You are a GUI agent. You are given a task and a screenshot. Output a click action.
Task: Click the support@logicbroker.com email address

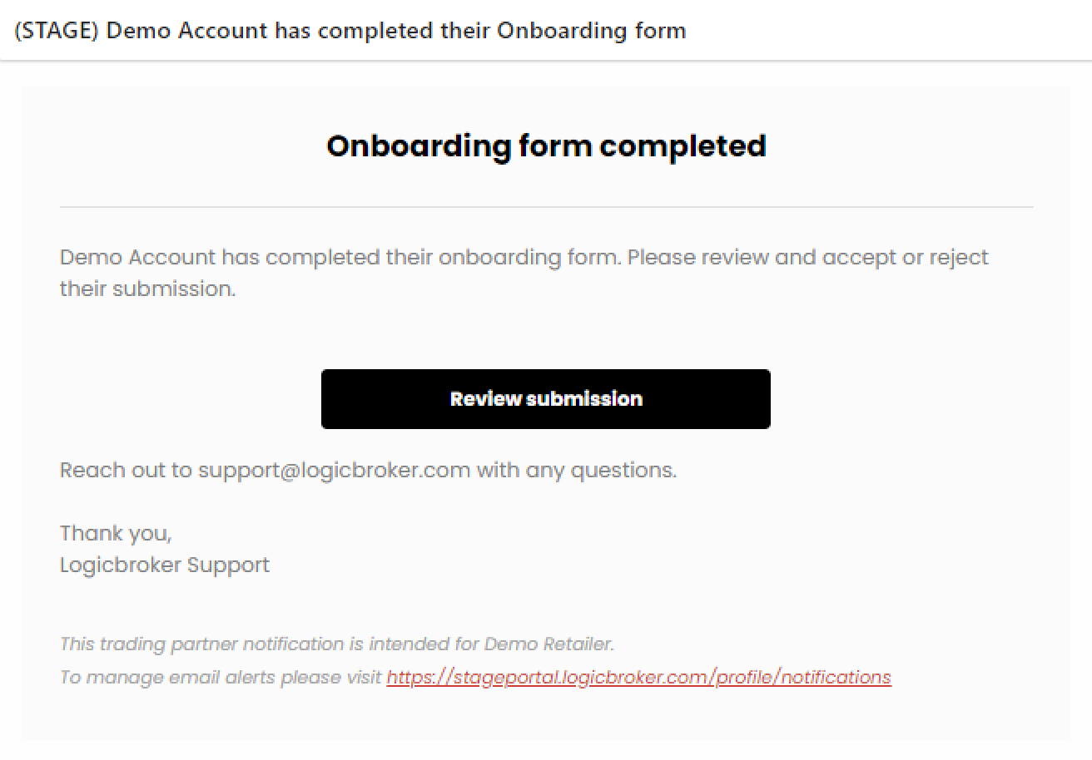335,471
